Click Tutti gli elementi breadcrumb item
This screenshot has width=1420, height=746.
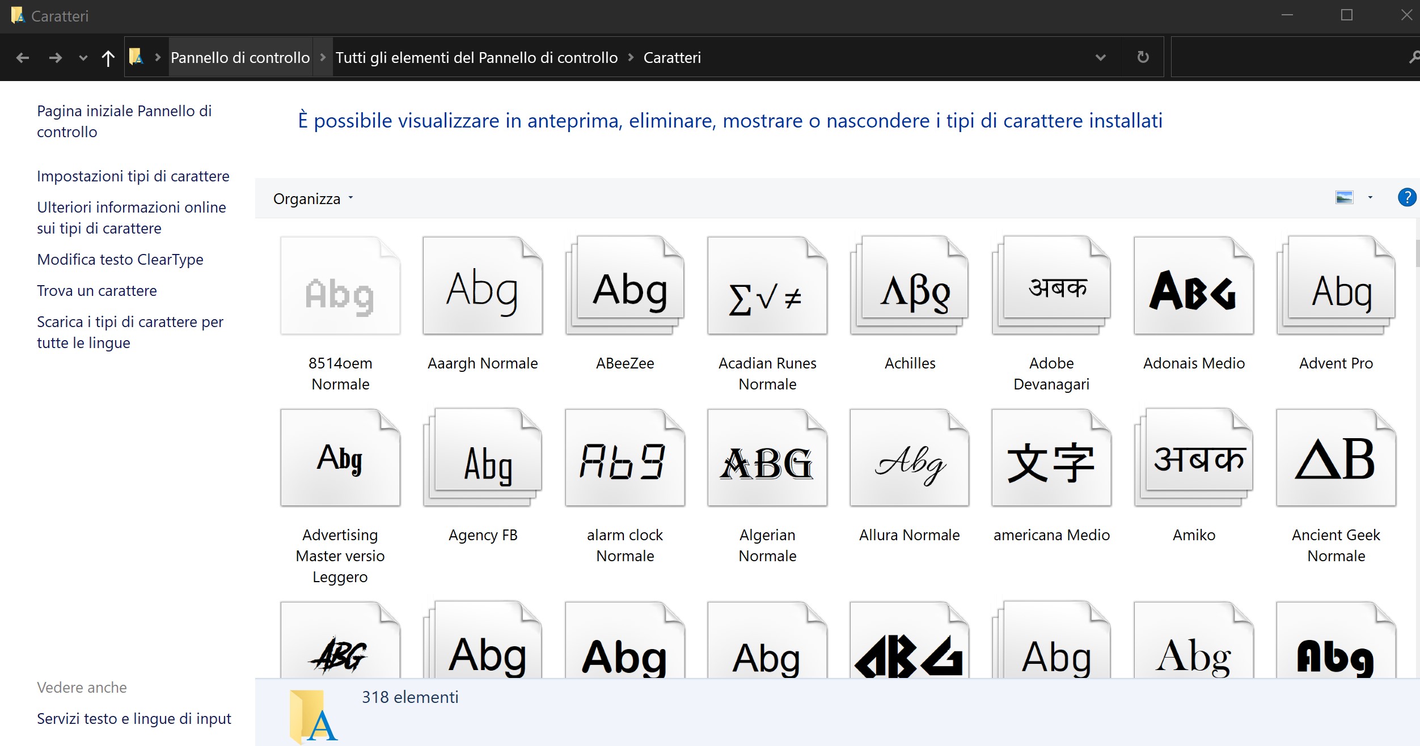[x=476, y=57]
